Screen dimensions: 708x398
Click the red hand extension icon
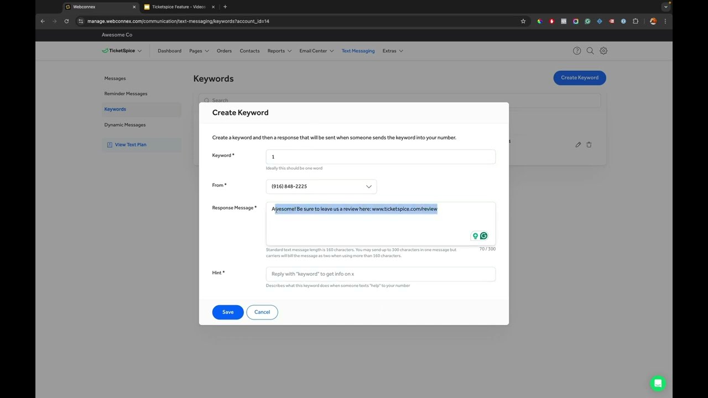[x=551, y=21]
